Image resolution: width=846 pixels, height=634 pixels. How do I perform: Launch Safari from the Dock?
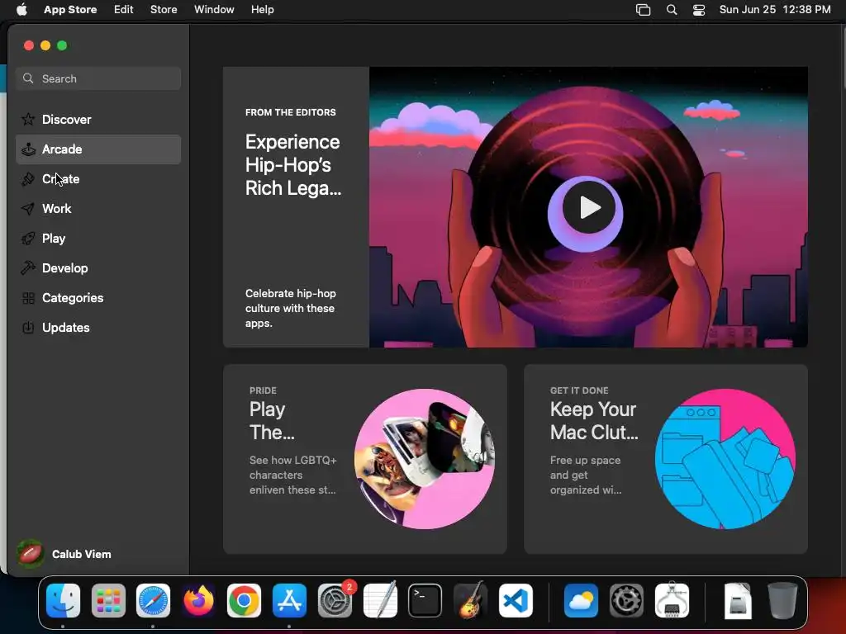tap(153, 600)
